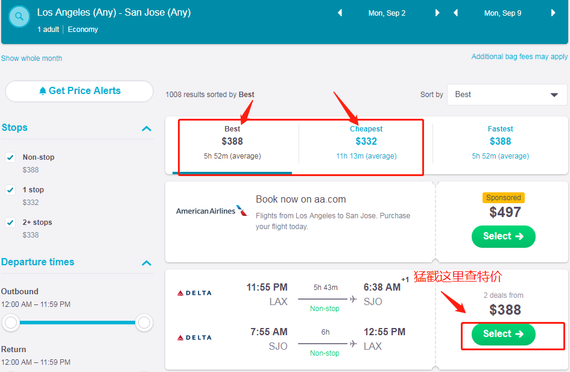Click the Outbound slider left handle

11,323
